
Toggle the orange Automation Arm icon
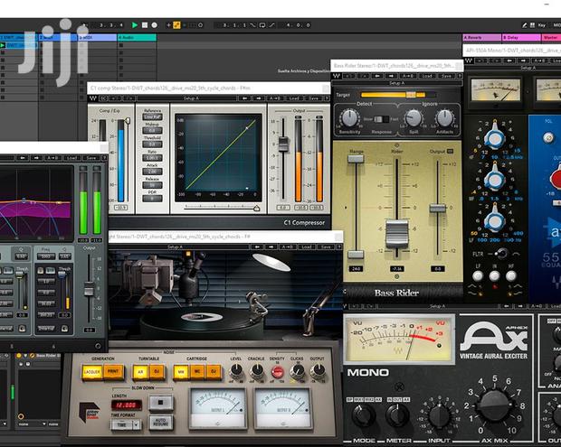(176, 25)
